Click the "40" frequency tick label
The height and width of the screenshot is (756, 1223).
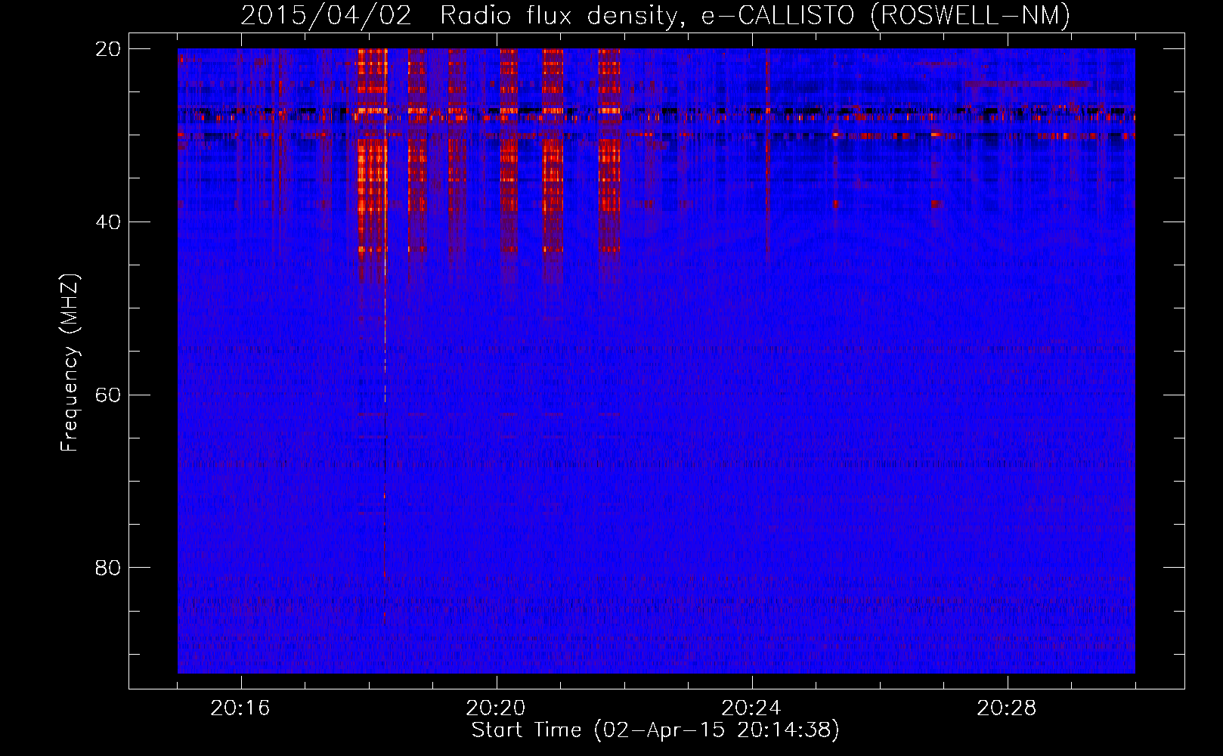(x=108, y=222)
